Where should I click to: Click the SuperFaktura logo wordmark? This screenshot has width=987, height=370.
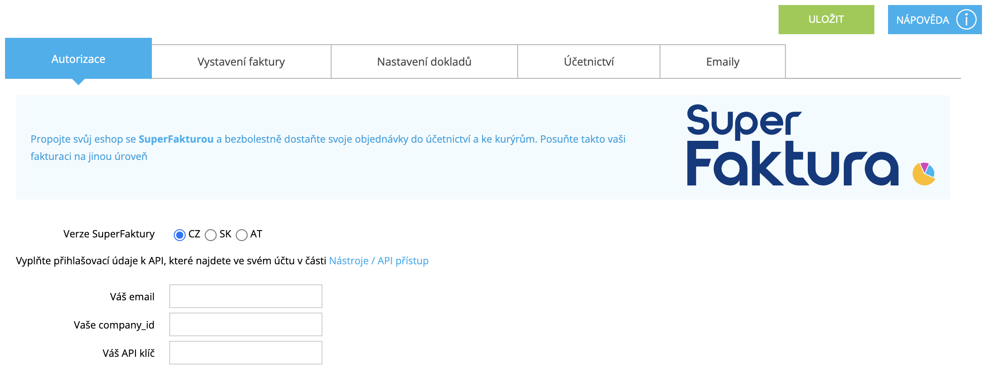[x=792, y=145]
